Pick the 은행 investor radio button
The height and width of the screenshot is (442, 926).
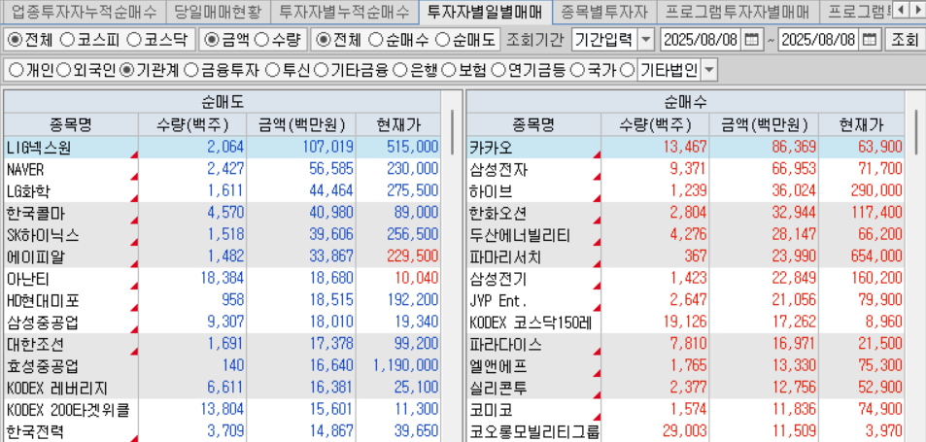click(399, 71)
